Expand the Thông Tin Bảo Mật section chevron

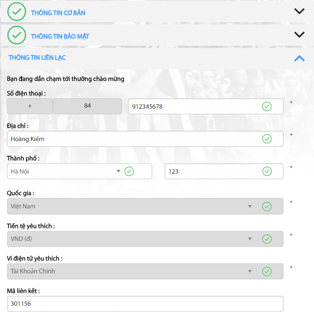299,35
